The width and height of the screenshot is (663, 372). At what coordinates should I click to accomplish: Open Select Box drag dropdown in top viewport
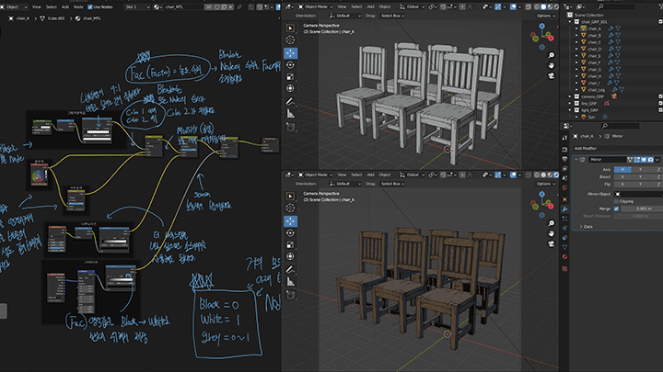392,16
